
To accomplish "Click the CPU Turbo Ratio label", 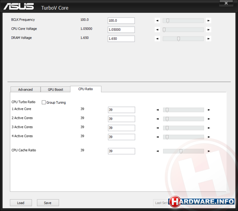I will coord(23,102).
